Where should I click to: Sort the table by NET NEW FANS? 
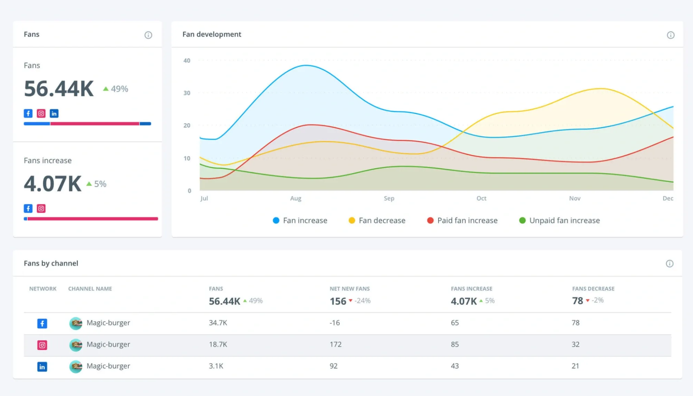pyautogui.click(x=349, y=288)
